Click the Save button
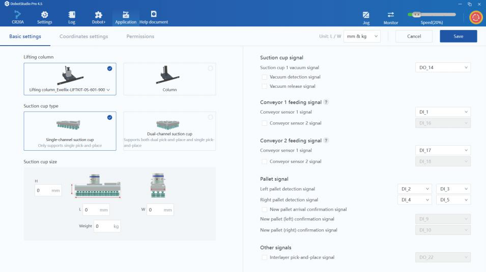 458,36
